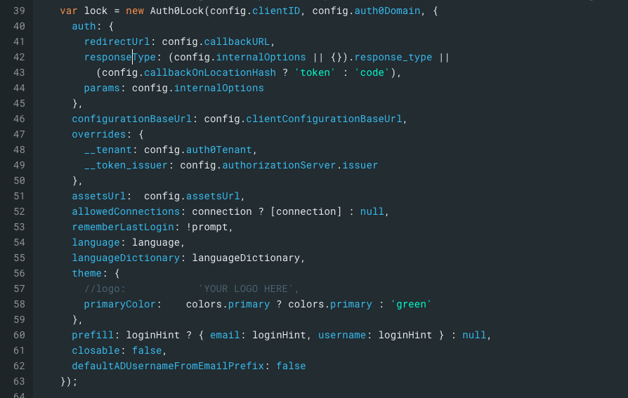Screen dimensions: 628x398
Task: Click the 'prefill' property key
Action: coord(93,335)
